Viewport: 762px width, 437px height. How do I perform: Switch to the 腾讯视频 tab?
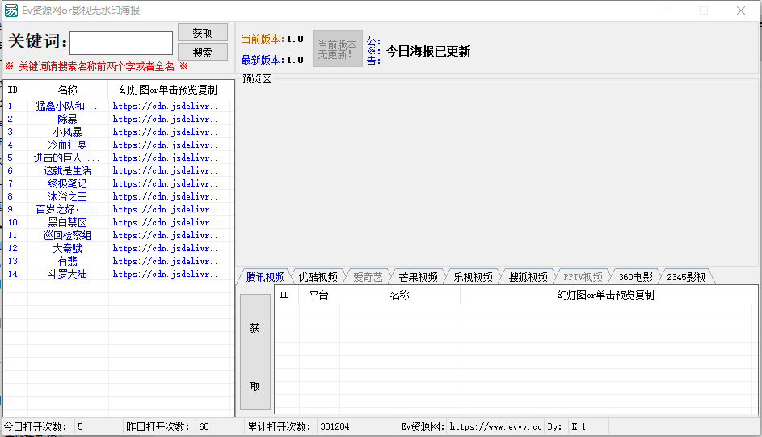point(265,277)
